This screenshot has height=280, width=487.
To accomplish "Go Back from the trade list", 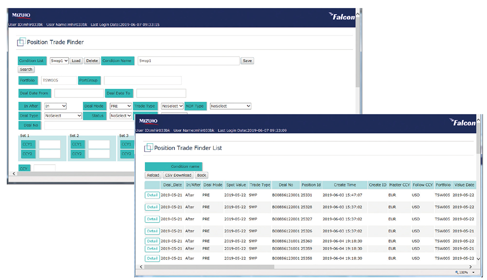I will click(202, 175).
